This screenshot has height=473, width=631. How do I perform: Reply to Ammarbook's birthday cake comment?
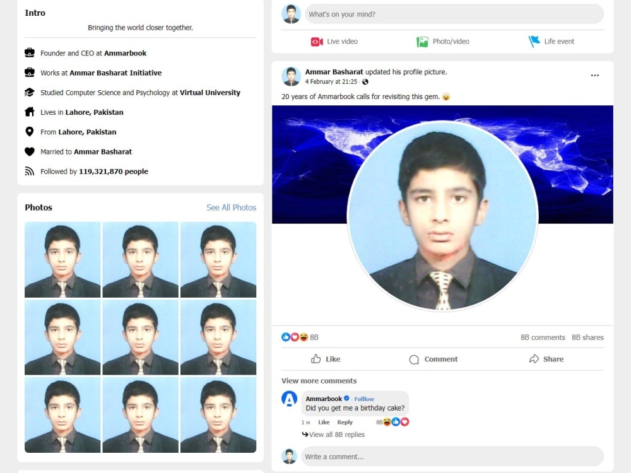345,422
